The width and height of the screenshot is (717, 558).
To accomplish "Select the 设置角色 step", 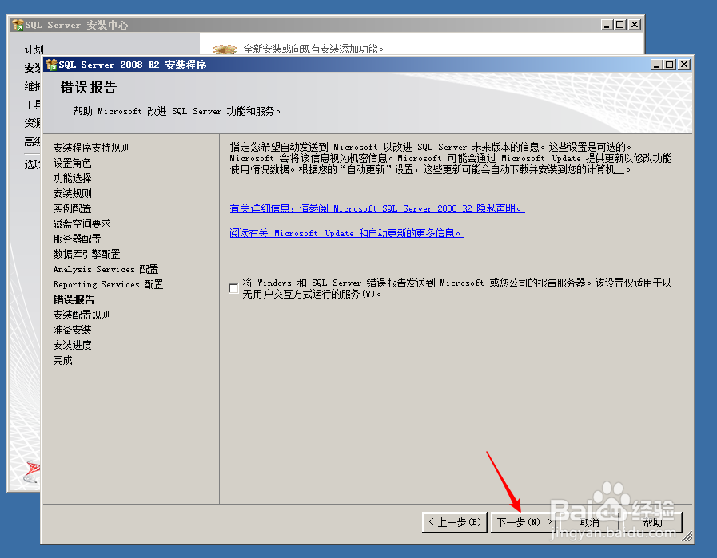I will [x=72, y=163].
